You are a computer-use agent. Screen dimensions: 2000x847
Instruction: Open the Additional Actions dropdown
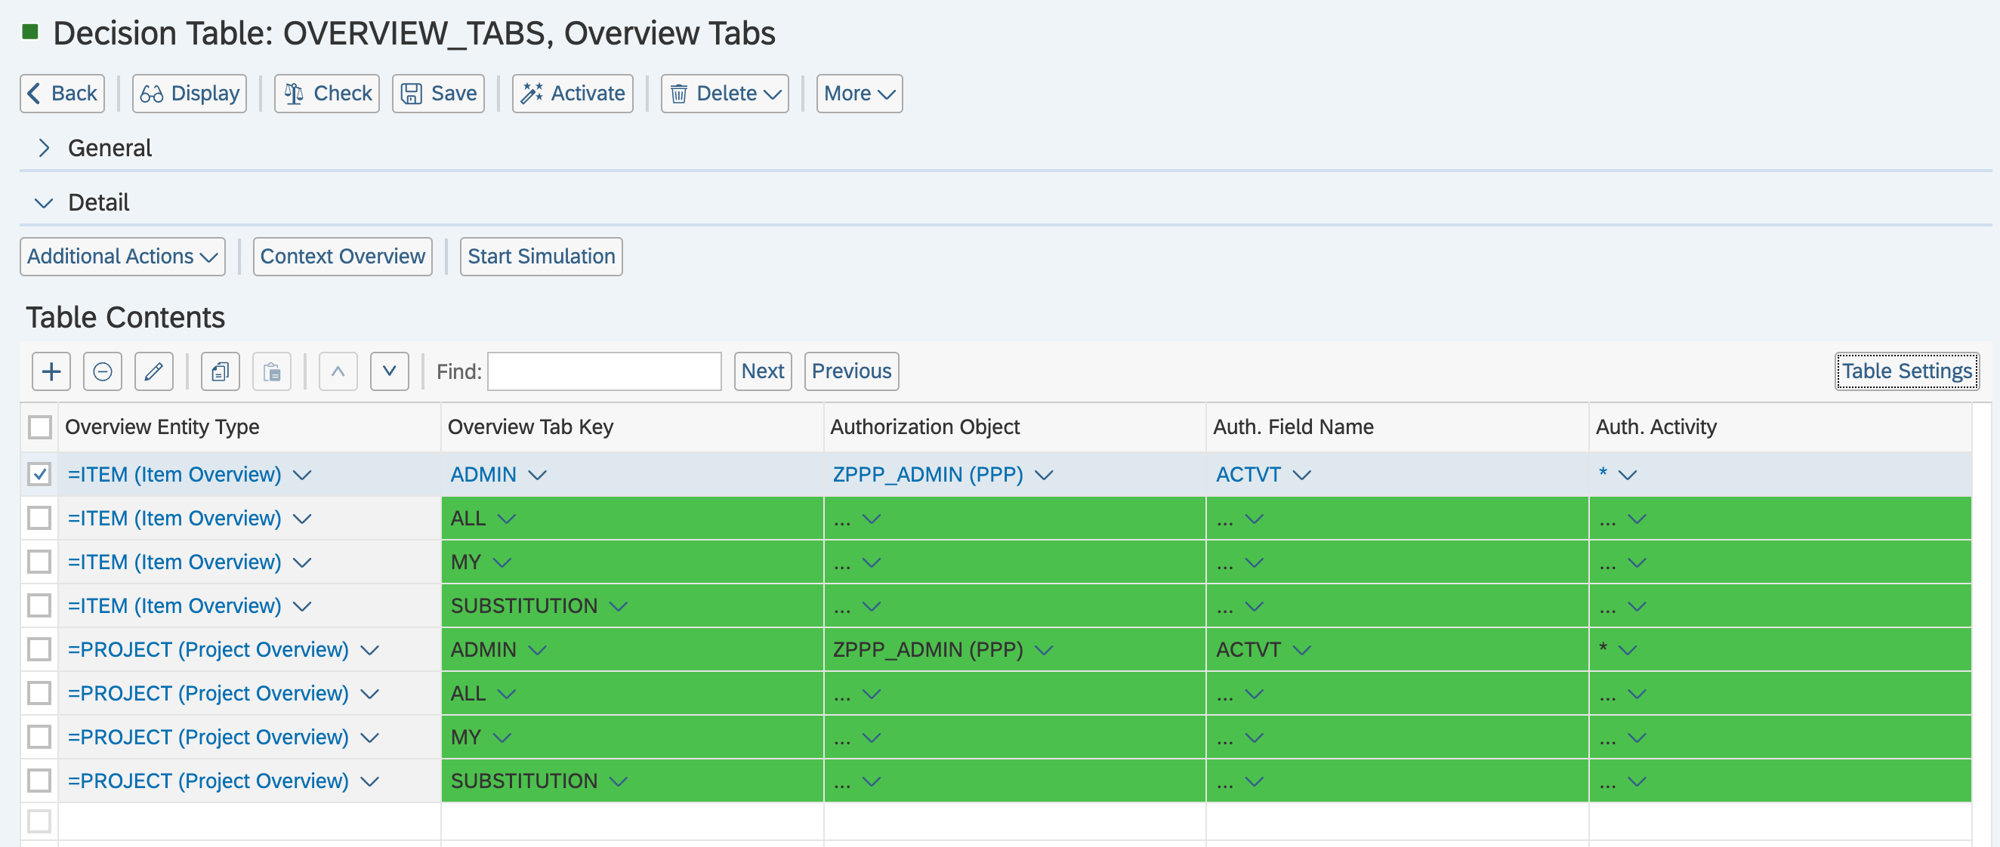(122, 256)
